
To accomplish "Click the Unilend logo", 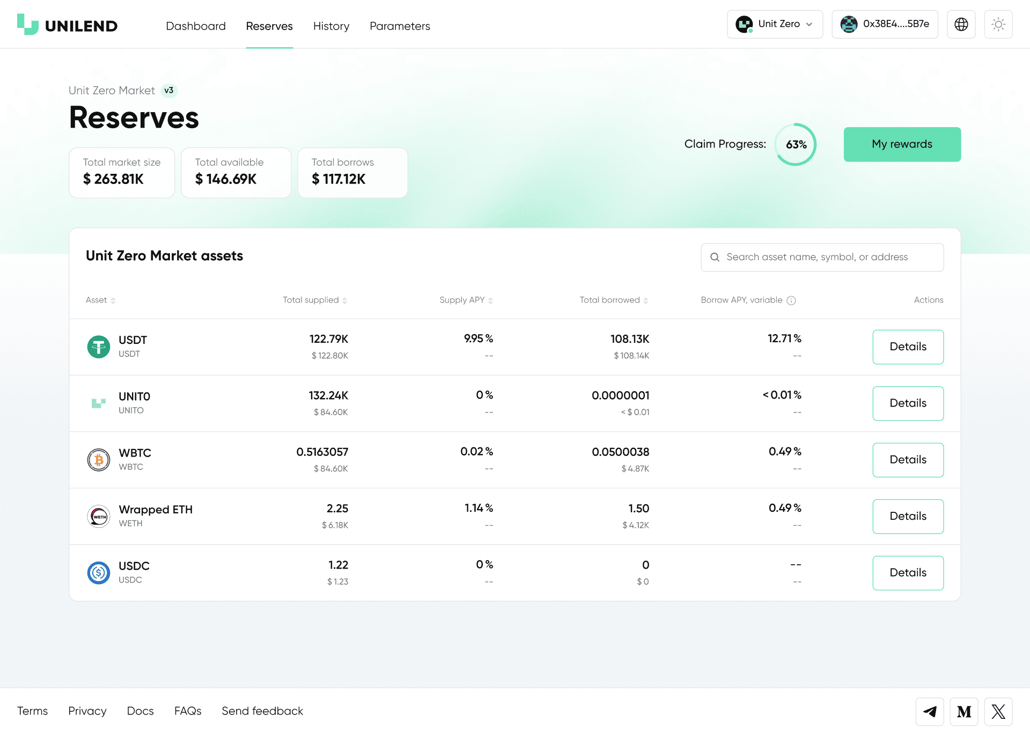I will tap(67, 25).
